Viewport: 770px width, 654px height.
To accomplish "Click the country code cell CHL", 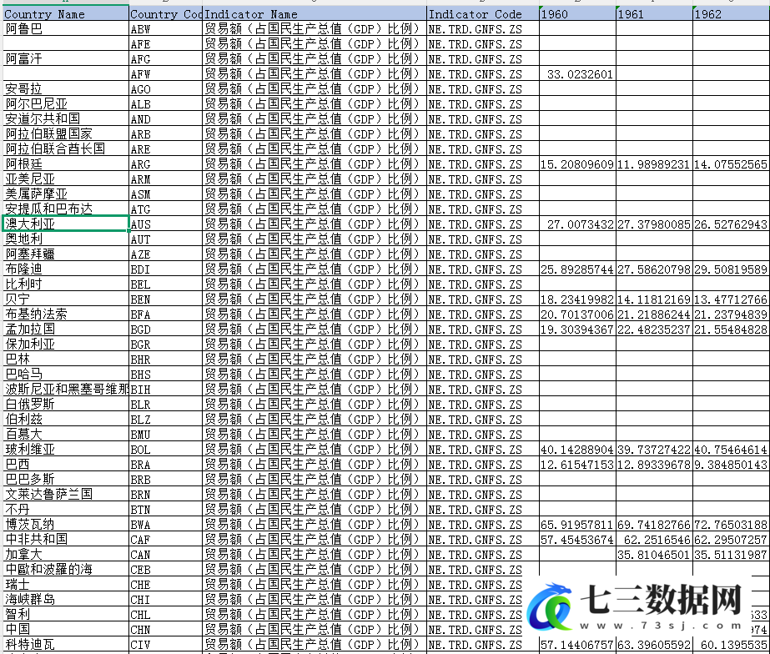I will [x=166, y=615].
